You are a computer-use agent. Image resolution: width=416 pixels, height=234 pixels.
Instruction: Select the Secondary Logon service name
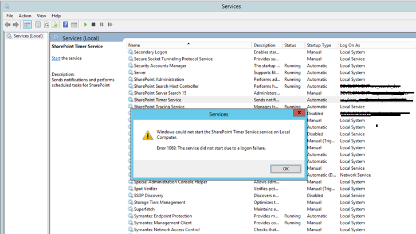point(151,52)
